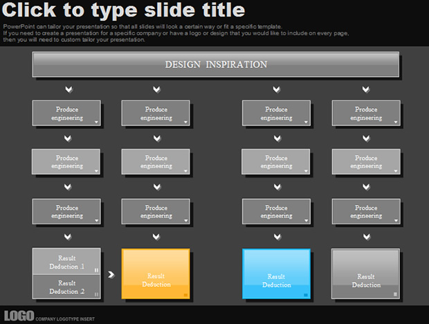Click the down chevron directly above the blue box
The height and width of the screenshot is (324, 429).
coord(276,236)
